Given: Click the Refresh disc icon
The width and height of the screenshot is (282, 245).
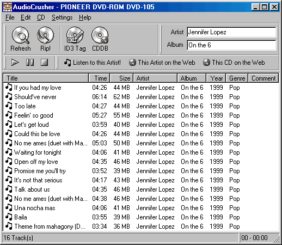Looking at the screenshot, I should point(20,35).
